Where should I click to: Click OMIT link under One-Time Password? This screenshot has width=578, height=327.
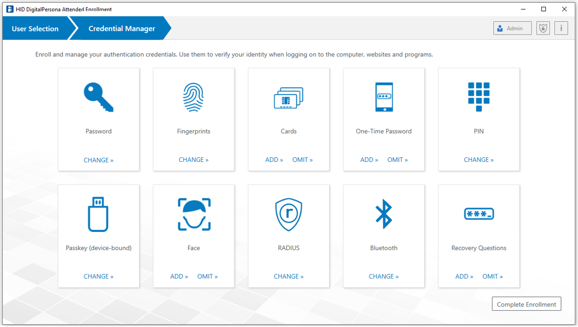[x=397, y=160]
